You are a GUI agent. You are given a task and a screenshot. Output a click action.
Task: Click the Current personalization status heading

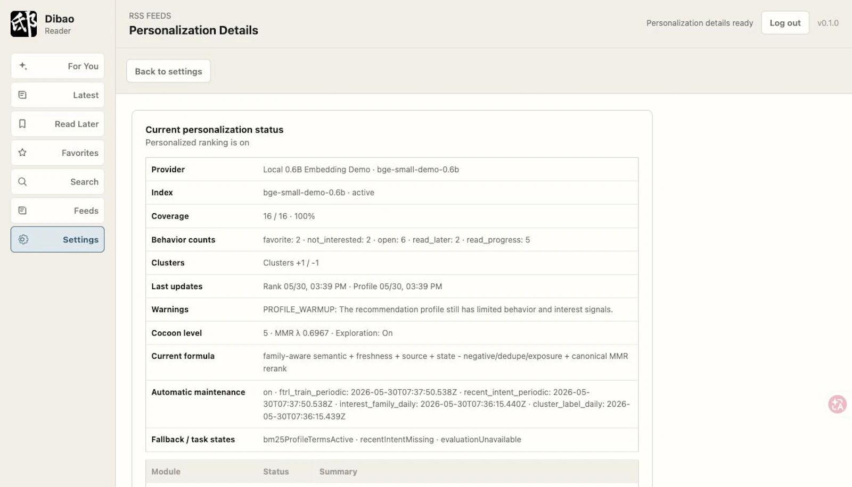[x=214, y=130]
